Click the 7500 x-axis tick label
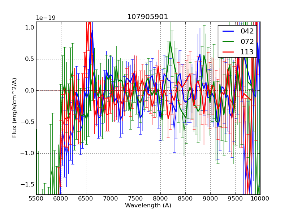Screen dimensions: 289x216 coord(136,199)
